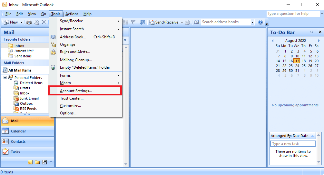The width and height of the screenshot is (324, 175).
Task: Open the Search address books dropdown
Action: (x=252, y=22)
